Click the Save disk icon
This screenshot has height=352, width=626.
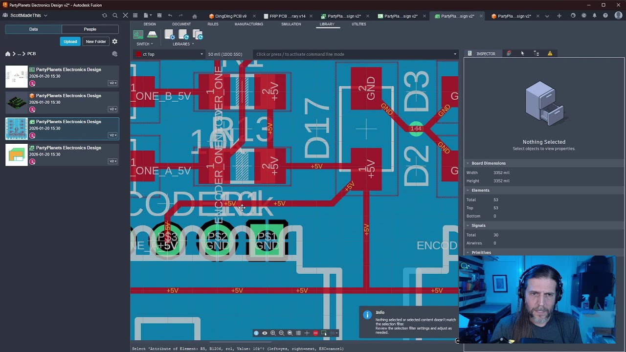click(x=159, y=16)
